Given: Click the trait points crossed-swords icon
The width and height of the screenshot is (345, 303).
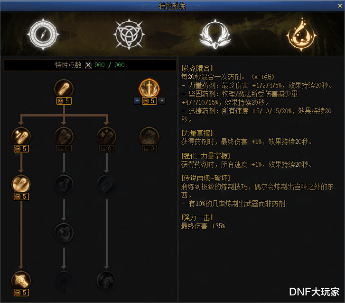Looking at the screenshot, I should pos(88,65).
